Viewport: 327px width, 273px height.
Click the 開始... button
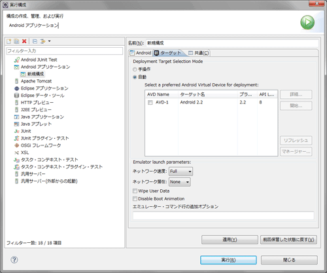(x=296, y=106)
